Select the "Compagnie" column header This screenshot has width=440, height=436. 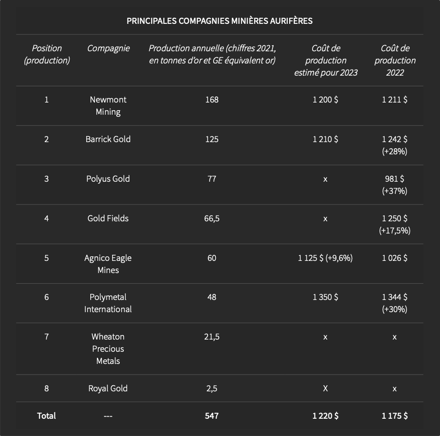108,48
